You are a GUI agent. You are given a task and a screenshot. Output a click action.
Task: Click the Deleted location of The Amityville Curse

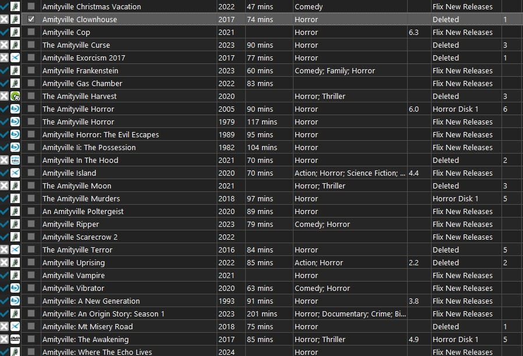point(446,45)
